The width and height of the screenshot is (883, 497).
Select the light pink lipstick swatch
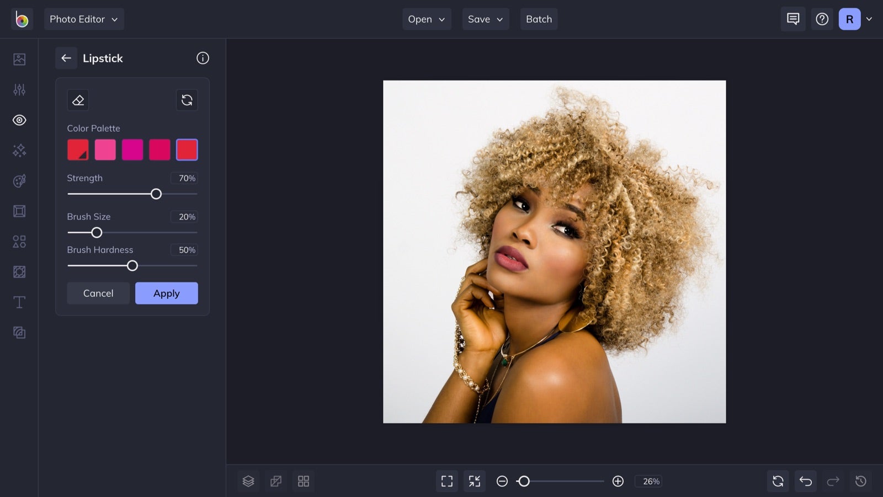[x=105, y=149]
